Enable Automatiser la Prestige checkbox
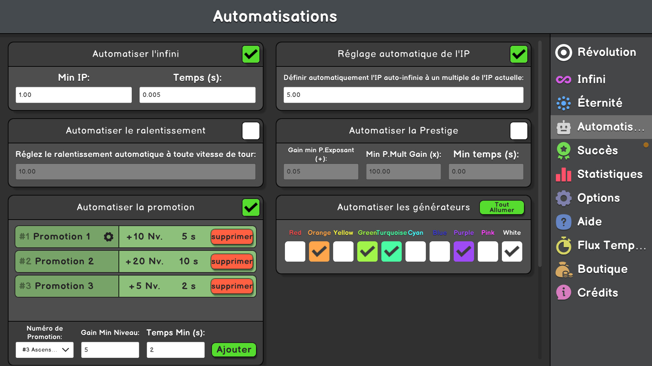Image resolution: width=652 pixels, height=366 pixels. pyautogui.click(x=519, y=131)
